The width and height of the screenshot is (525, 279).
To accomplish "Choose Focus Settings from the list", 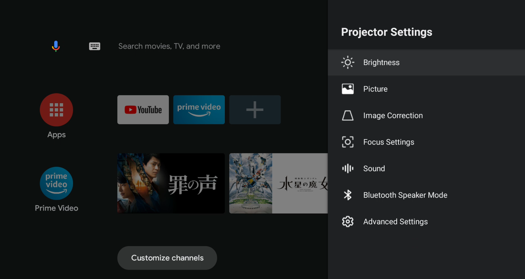I will 388,142.
